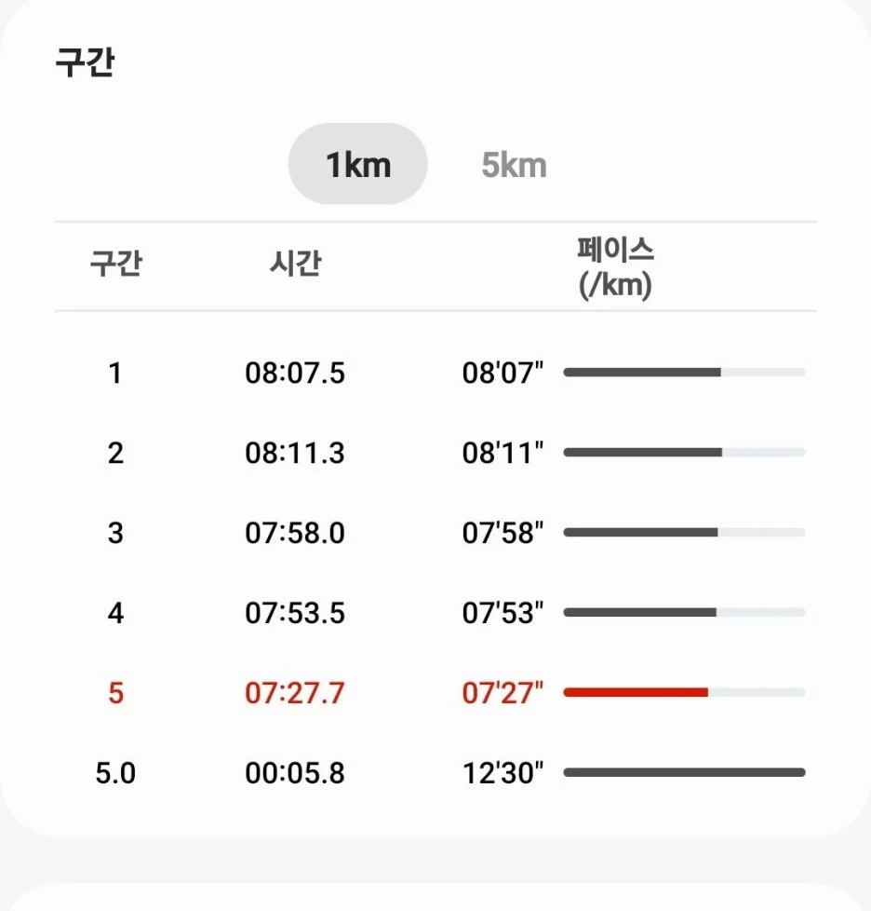Tap the 구간 section title

85,61
